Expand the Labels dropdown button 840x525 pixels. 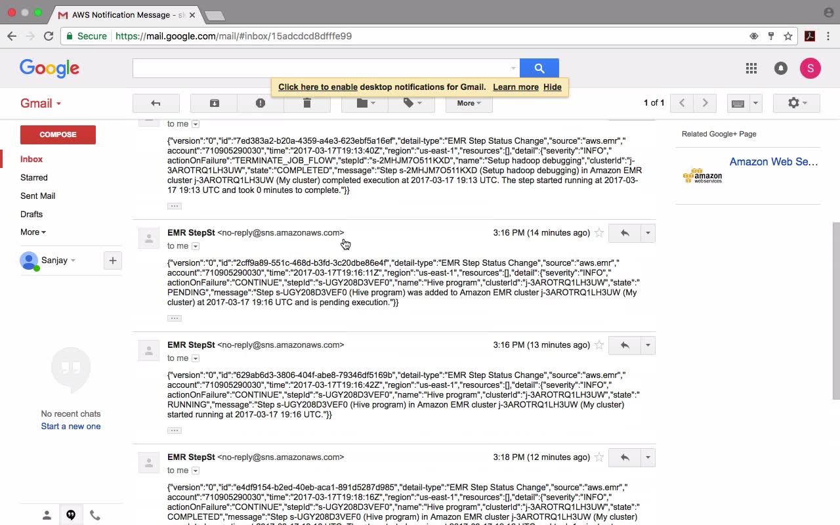click(411, 103)
